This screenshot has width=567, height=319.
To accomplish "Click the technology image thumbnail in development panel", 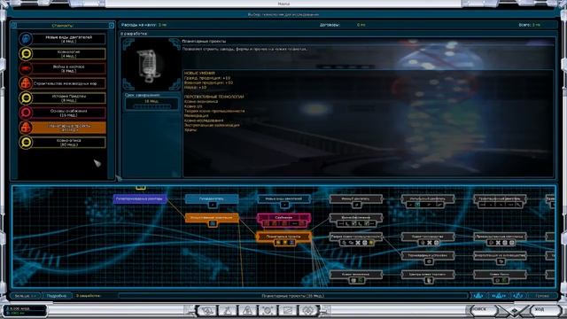I will pyautogui.click(x=151, y=65).
